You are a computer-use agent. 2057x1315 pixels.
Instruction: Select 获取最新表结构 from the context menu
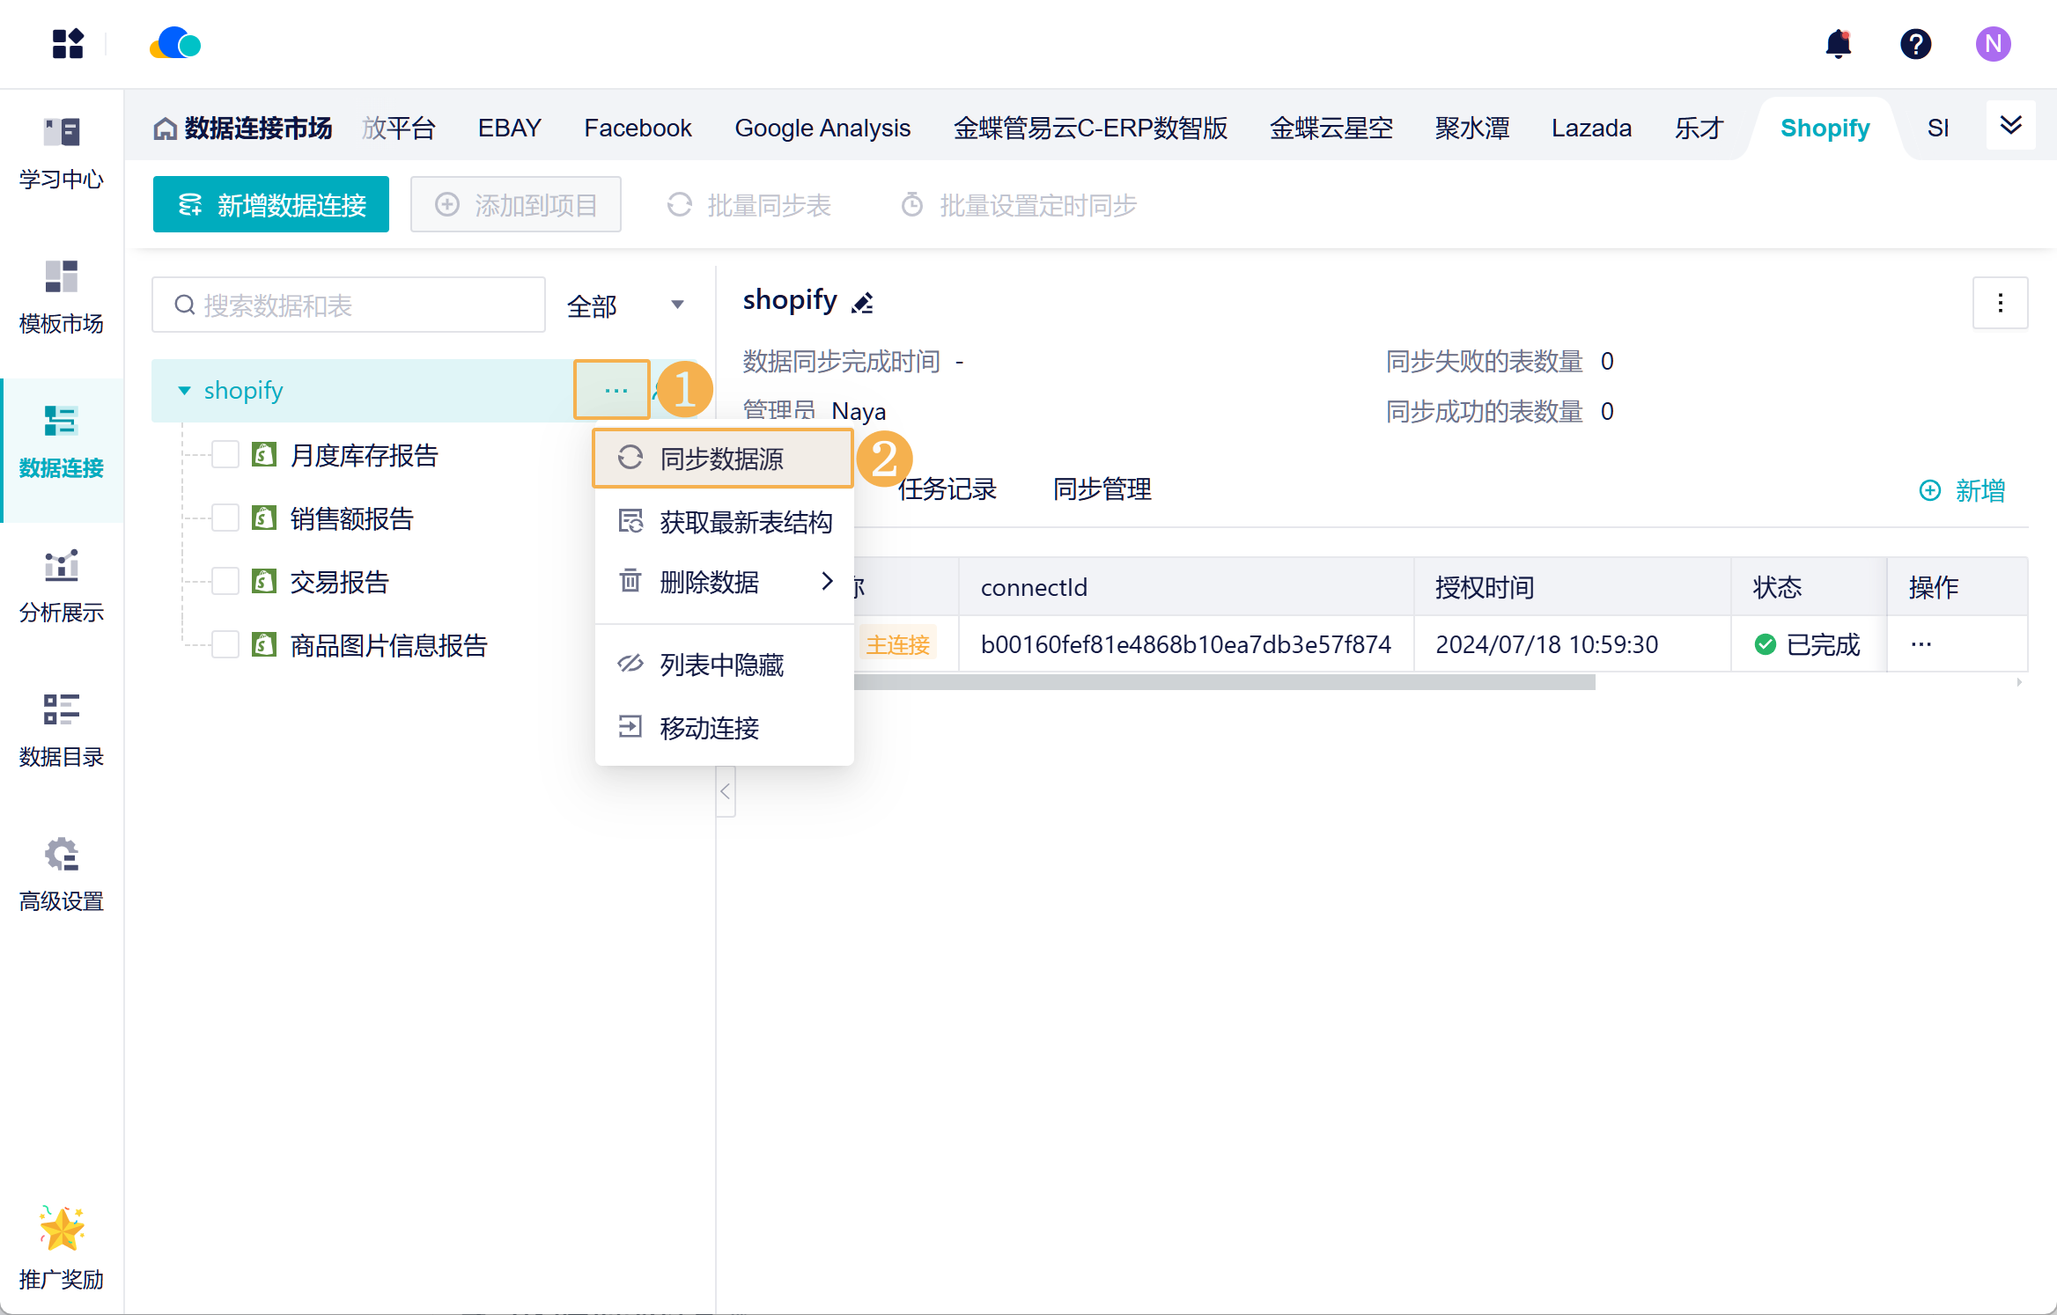tap(744, 522)
